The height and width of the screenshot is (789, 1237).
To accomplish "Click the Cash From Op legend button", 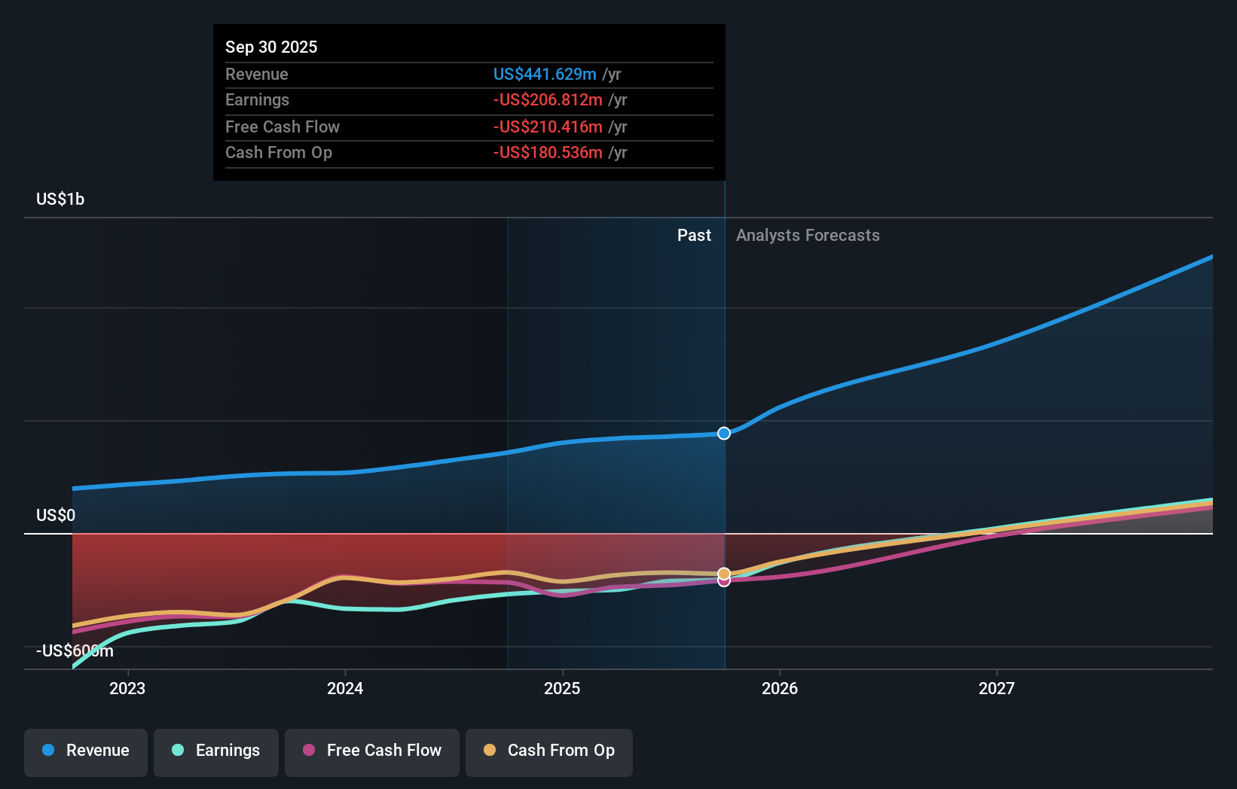I will 549,751.
